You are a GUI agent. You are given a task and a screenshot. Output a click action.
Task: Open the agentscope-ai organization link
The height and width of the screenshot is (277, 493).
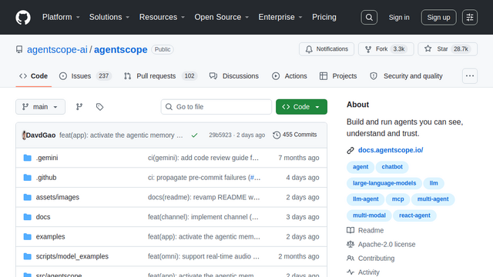[x=57, y=49]
